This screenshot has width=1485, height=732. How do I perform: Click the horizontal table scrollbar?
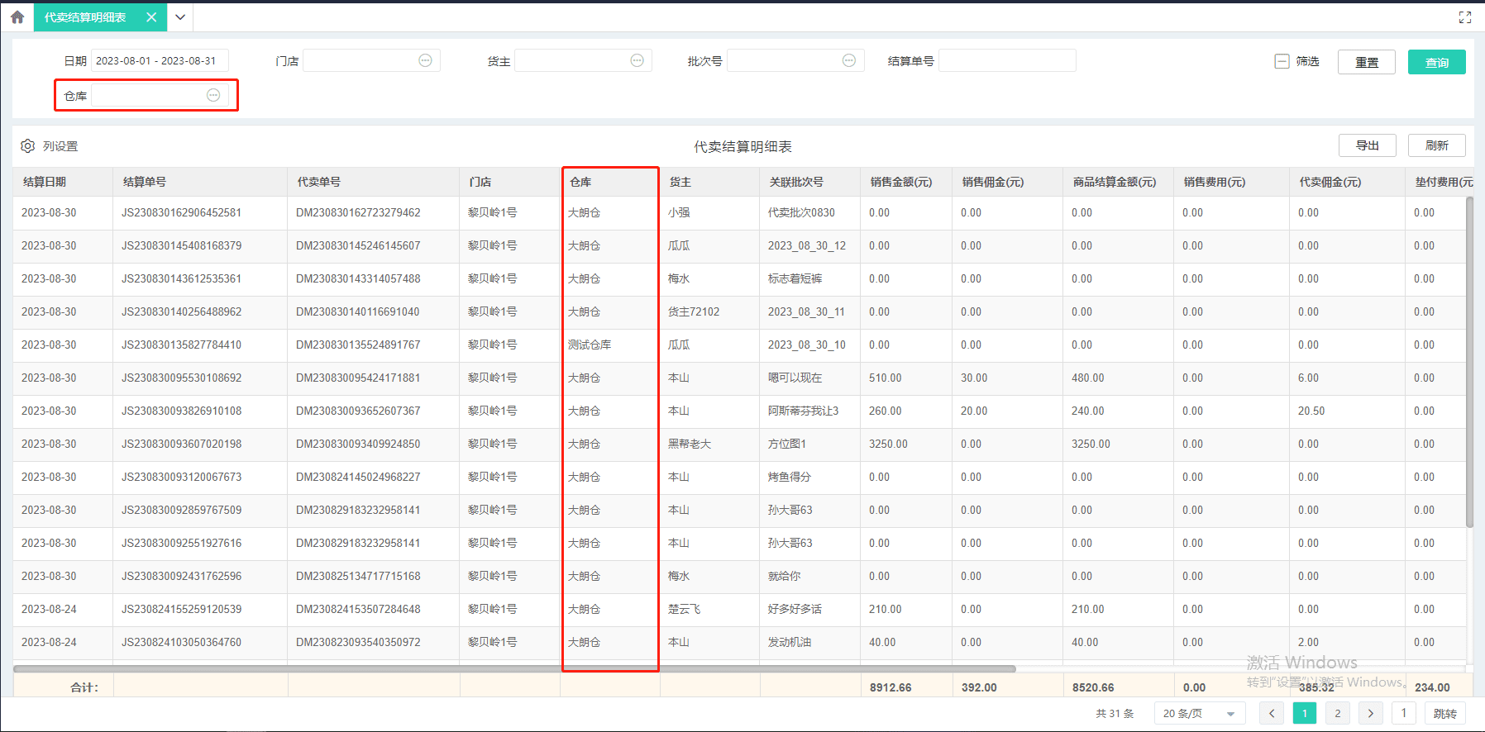pos(514,668)
